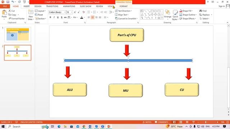
Task: Open the Section dropdown
Action: [x=41, y=19]
